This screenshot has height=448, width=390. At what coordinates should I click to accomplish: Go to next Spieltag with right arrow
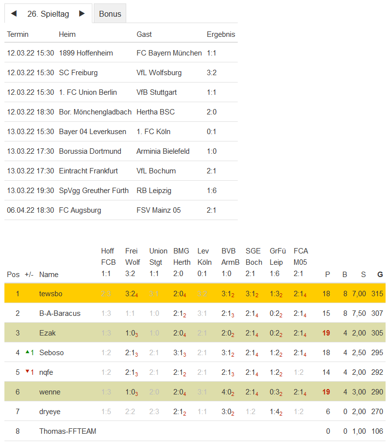82,14
